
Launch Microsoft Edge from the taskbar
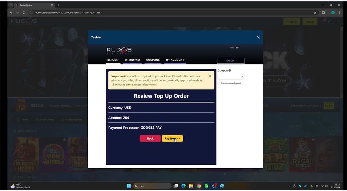point(183,186)
